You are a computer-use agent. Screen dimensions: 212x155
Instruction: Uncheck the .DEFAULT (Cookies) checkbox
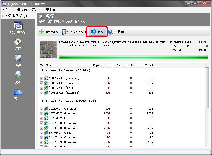click(41, 109)
